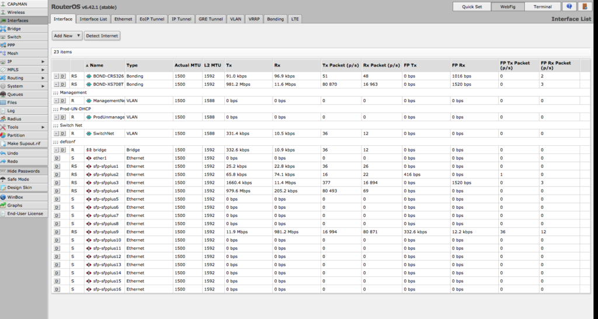Switch to the VLAN tab

(x=235, y=19)
